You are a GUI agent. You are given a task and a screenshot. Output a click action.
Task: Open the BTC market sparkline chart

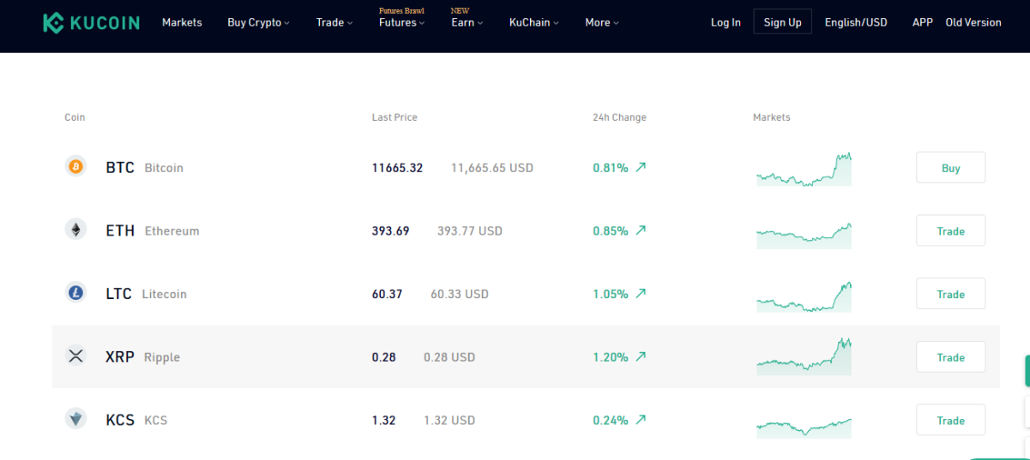pos(804,169)
